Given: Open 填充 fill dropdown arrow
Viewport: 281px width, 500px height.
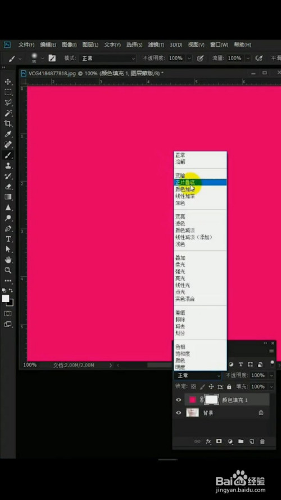Looking at the screenshot, I should [271, 386].
